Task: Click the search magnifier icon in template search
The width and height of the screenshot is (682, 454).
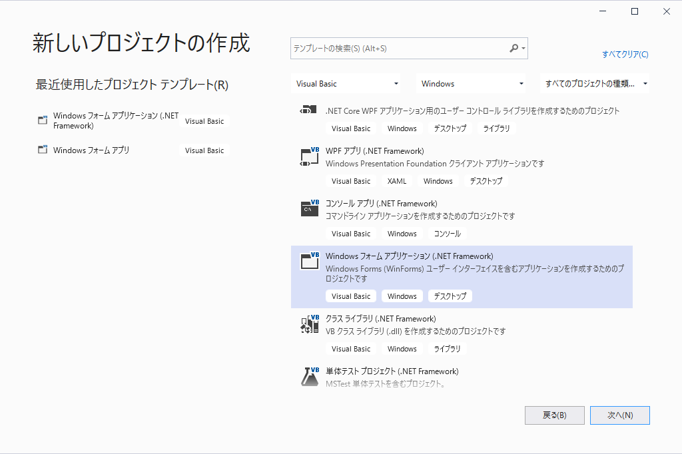Action: (x=514, y=48)
